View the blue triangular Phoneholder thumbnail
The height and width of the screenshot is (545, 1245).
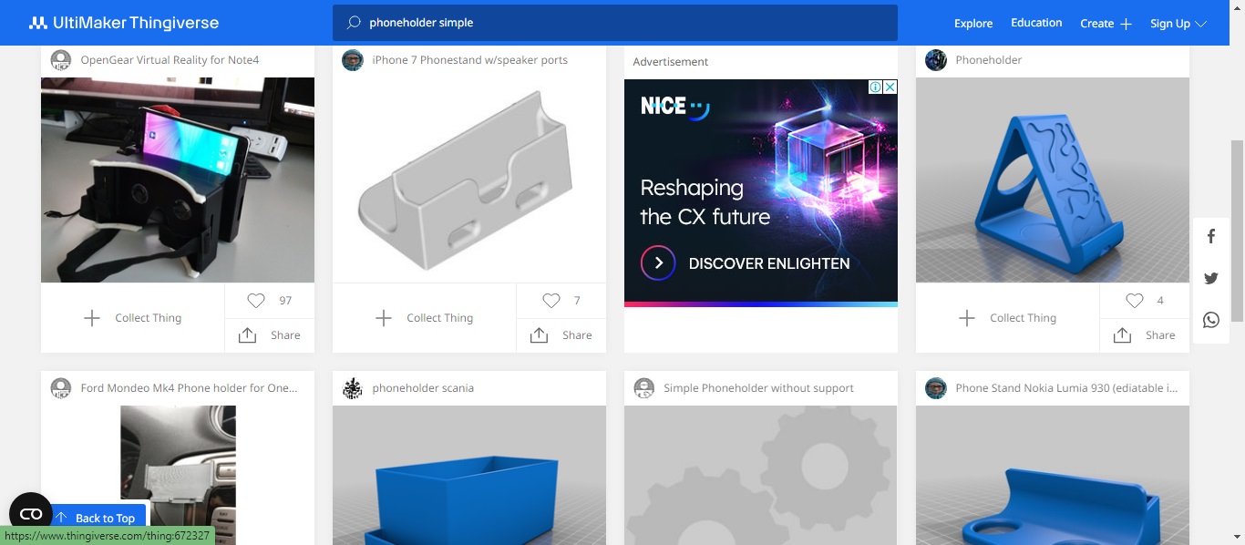click(x=1053, y=180)
